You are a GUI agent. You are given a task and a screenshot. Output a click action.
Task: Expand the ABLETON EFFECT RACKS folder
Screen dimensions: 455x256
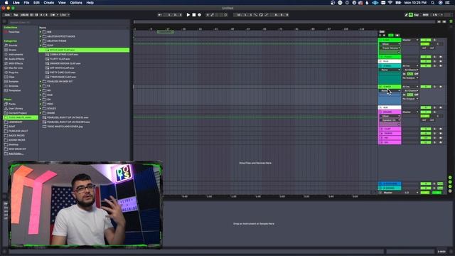tap(41, 36)
